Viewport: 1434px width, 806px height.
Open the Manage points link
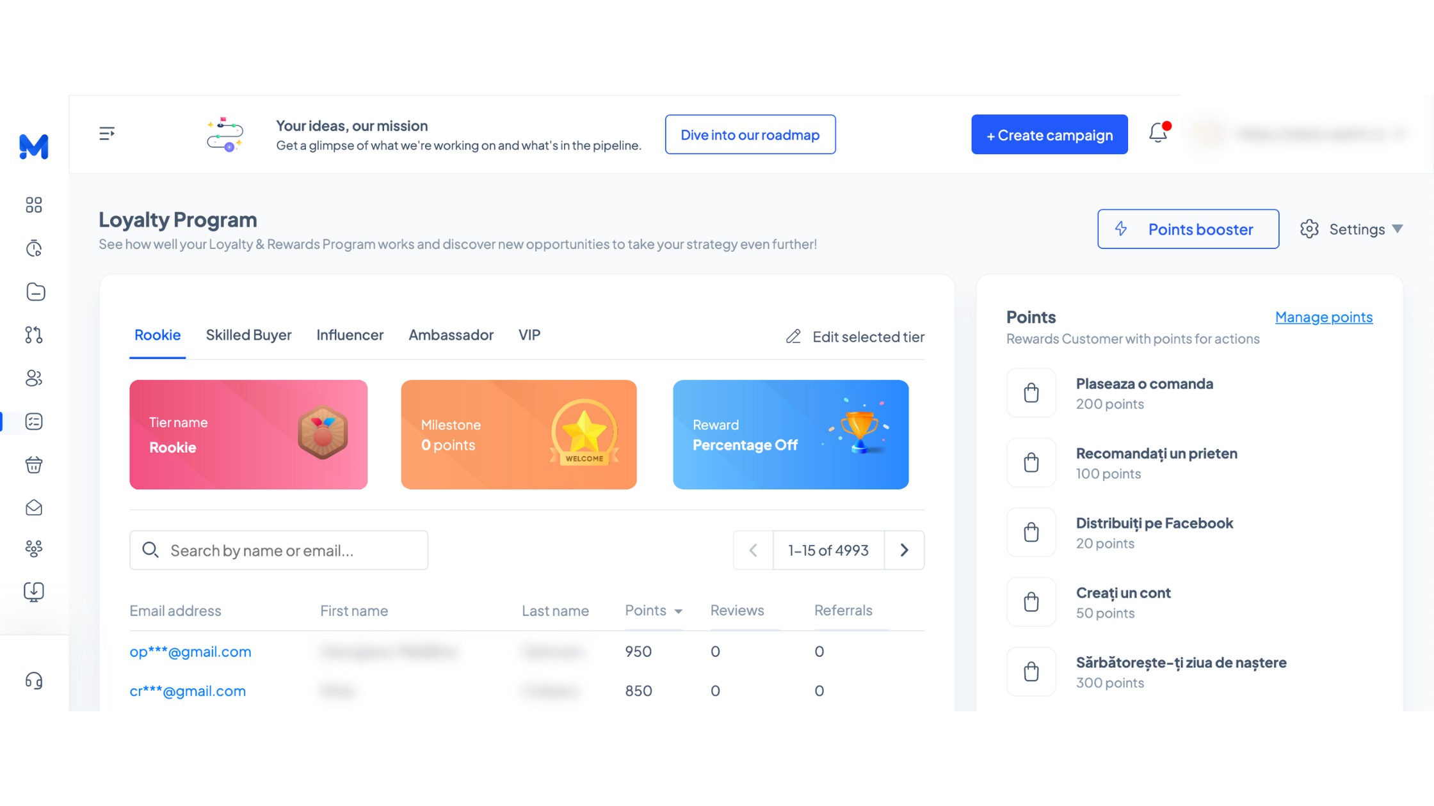pyautogui.click(x=1323, y=317)
